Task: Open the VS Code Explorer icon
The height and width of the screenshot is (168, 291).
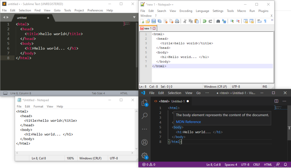Action: pyautogui.click(x=144, y=103)
